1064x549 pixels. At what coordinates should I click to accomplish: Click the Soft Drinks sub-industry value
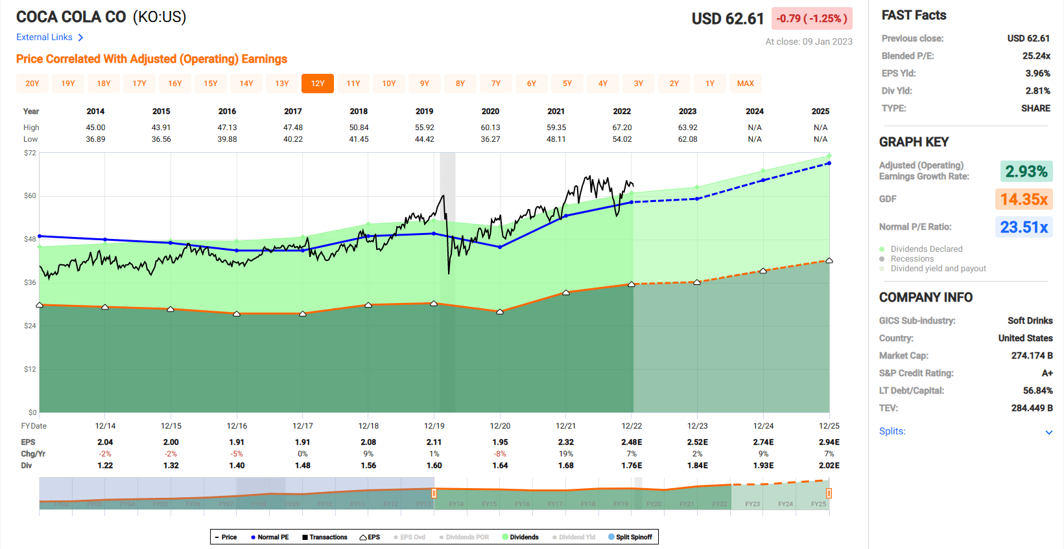(x=1030, y=321)
